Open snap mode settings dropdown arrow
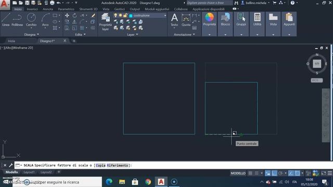 [261, 173]
